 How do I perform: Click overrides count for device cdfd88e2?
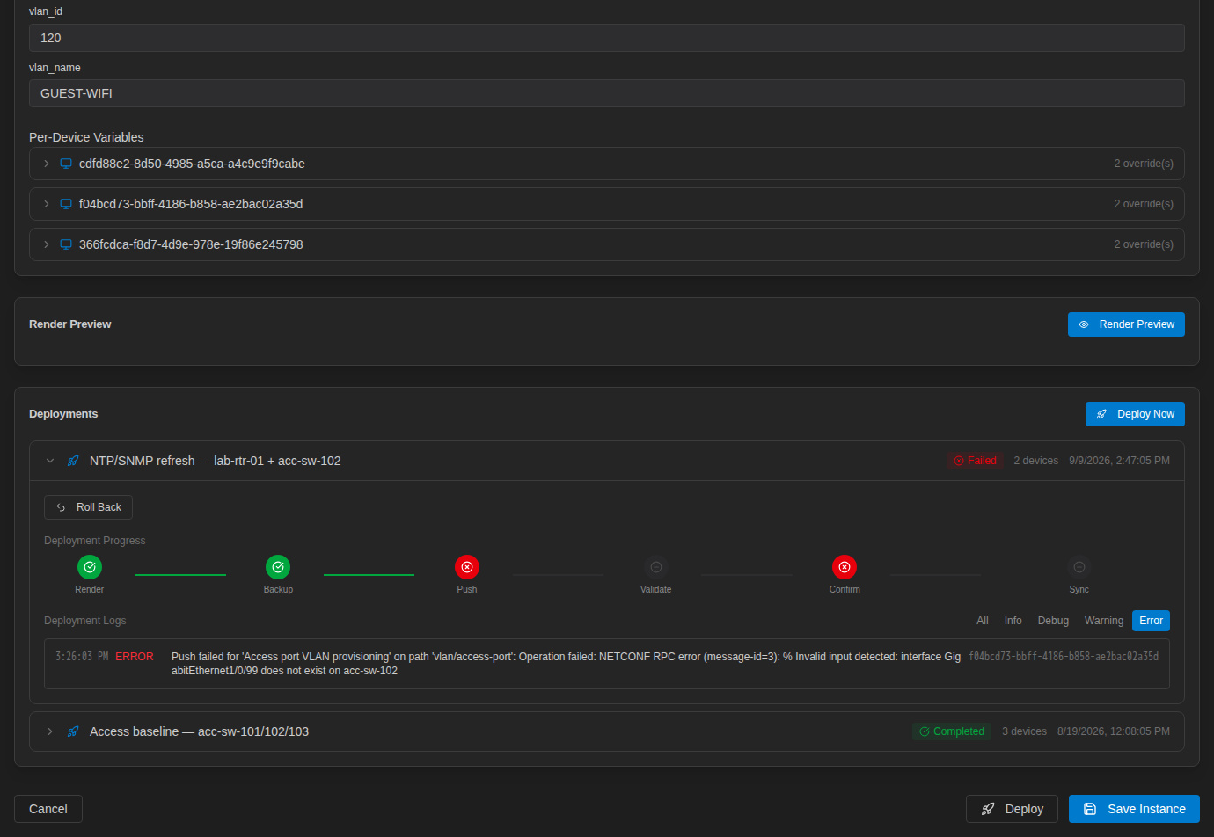1144,164
